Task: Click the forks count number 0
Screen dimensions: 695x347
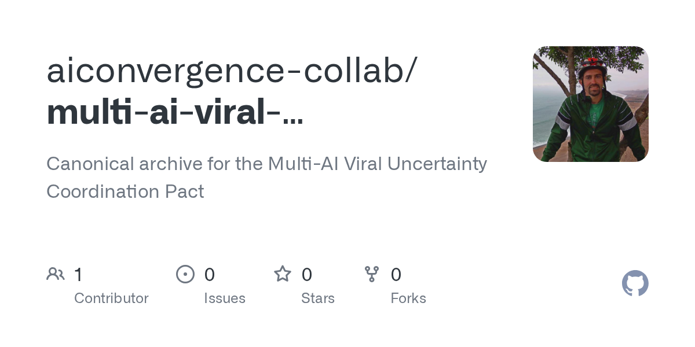Action: pos(396,275)
